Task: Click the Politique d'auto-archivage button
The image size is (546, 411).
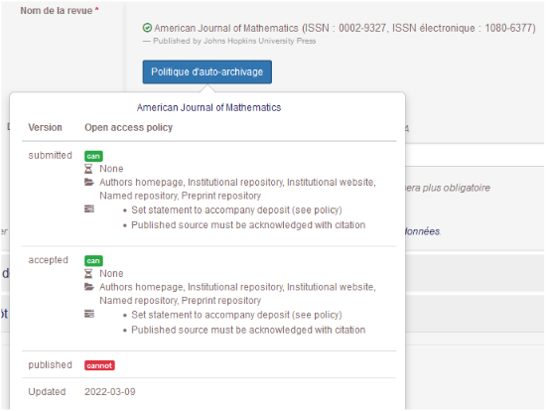Action: pos(206,71)
